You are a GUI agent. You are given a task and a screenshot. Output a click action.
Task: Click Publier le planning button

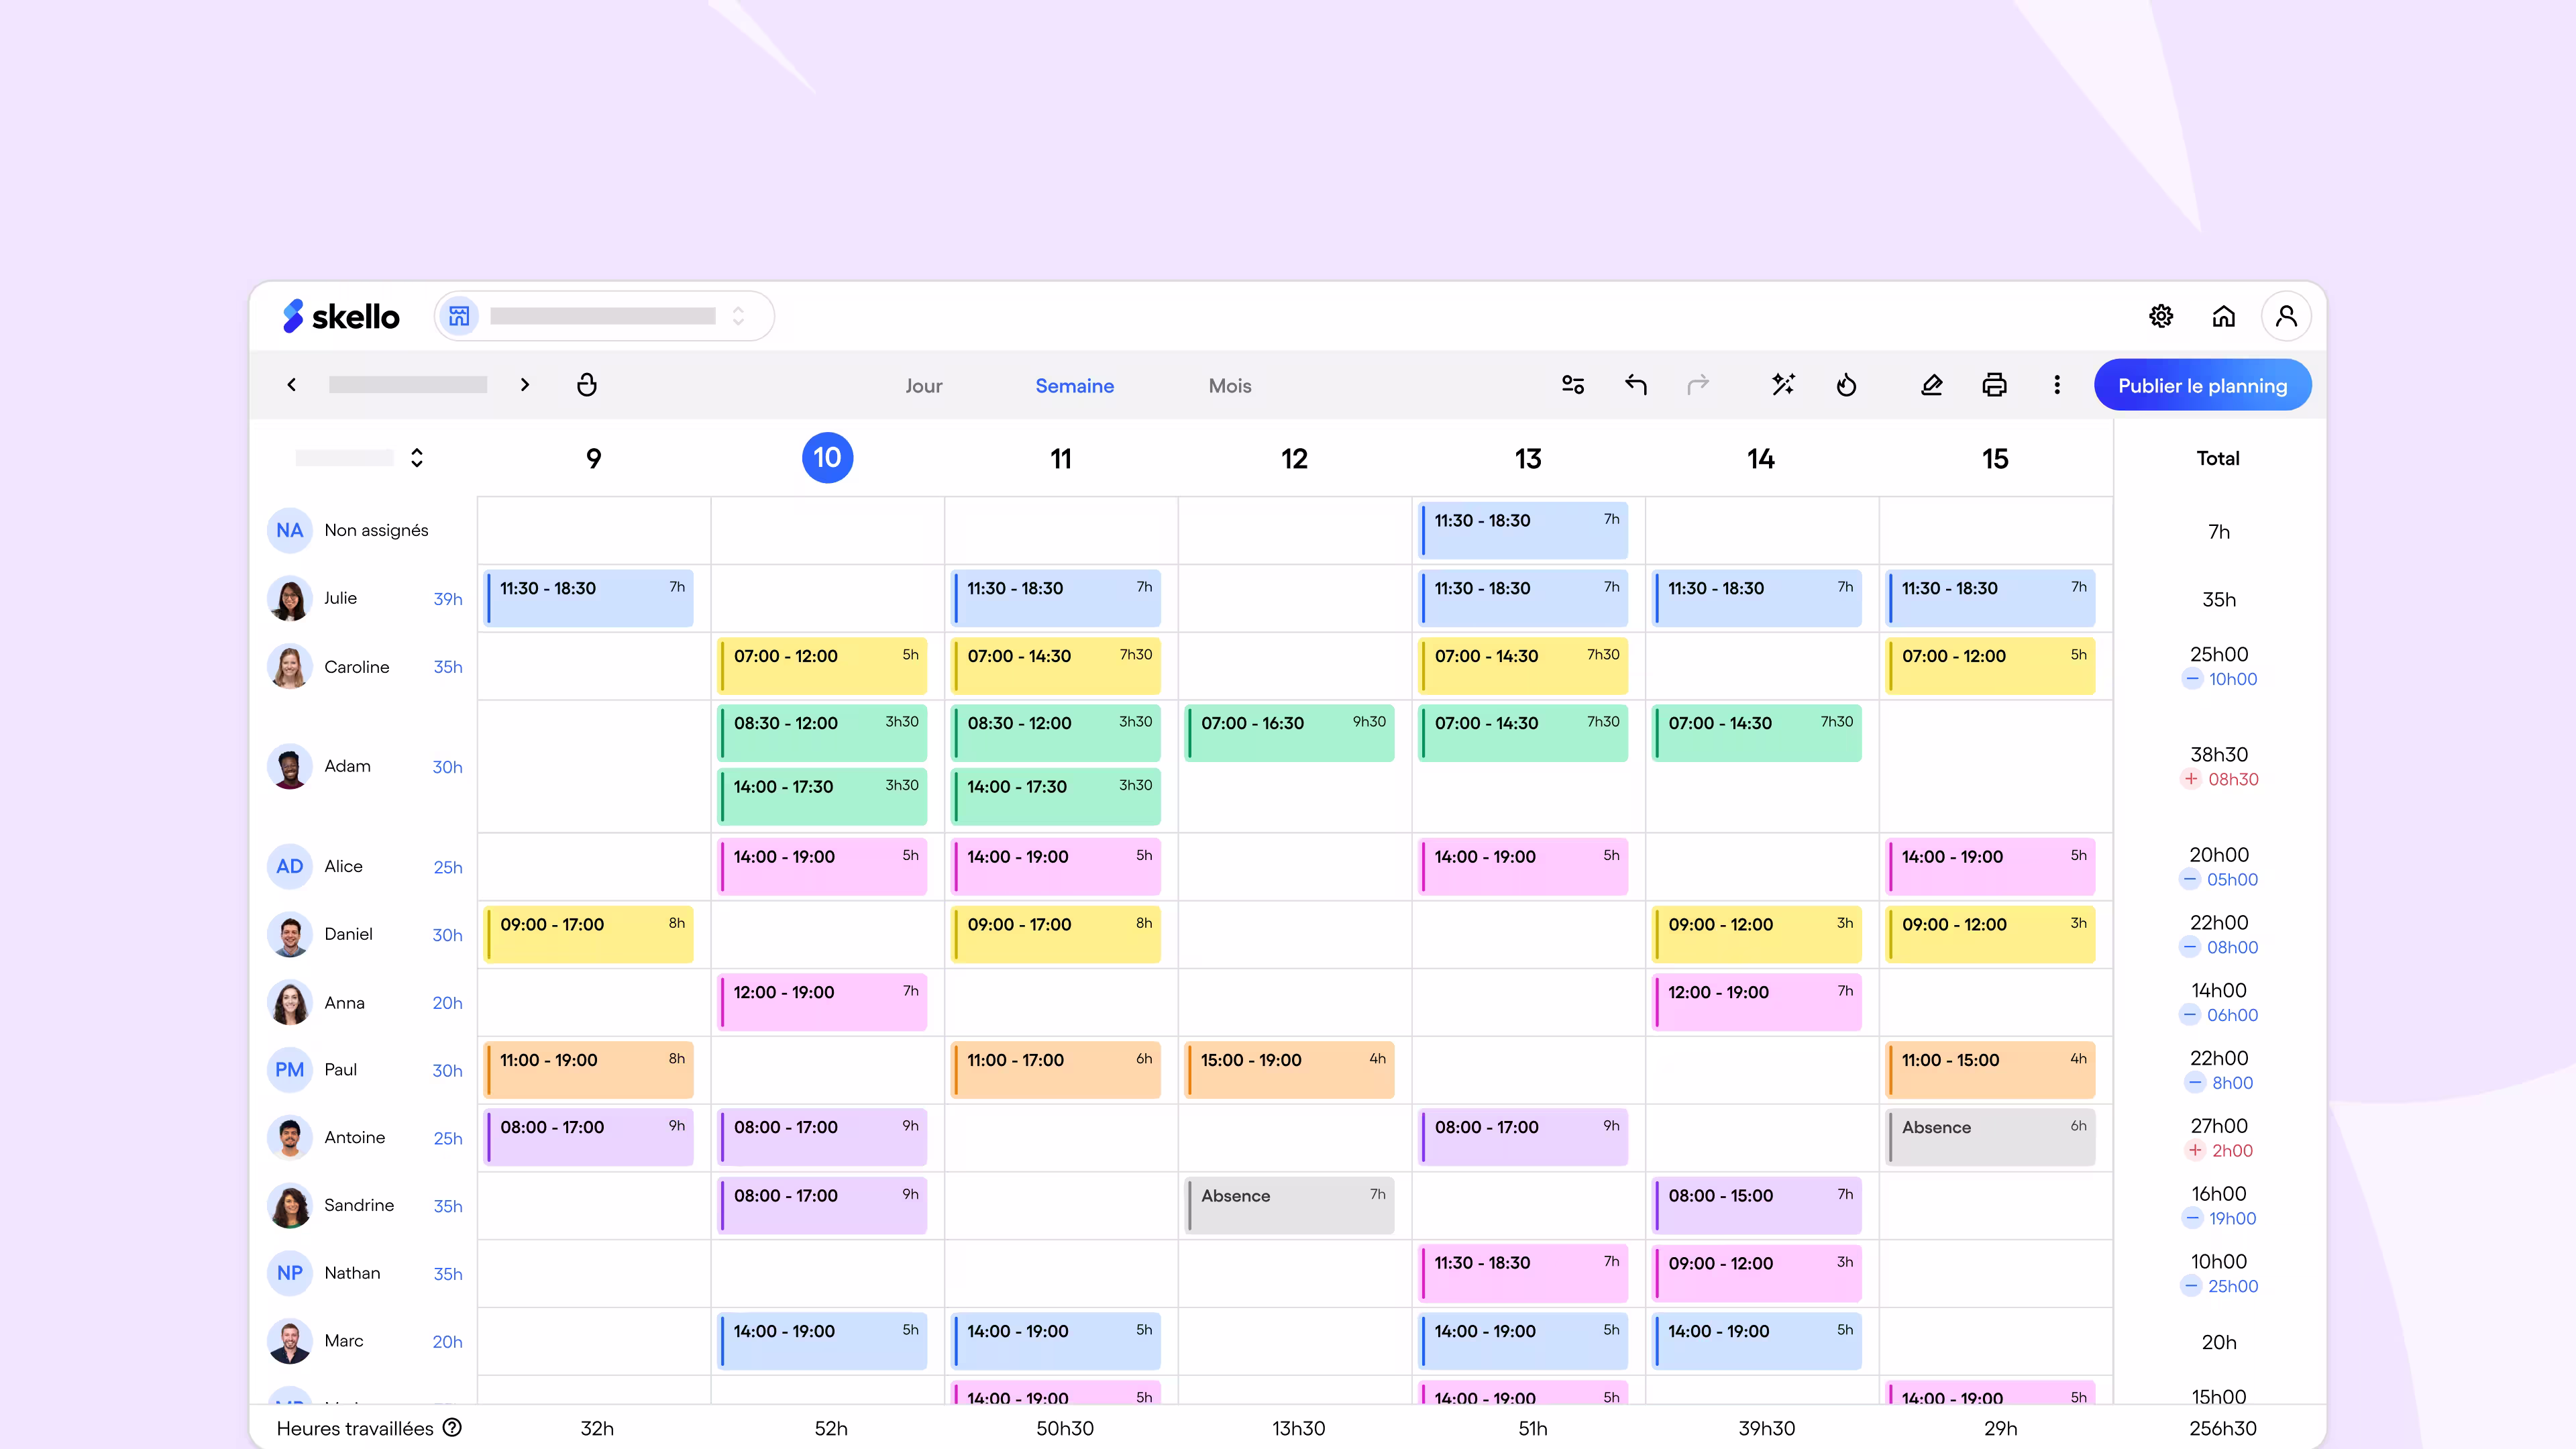click(x=2202, y=386)
